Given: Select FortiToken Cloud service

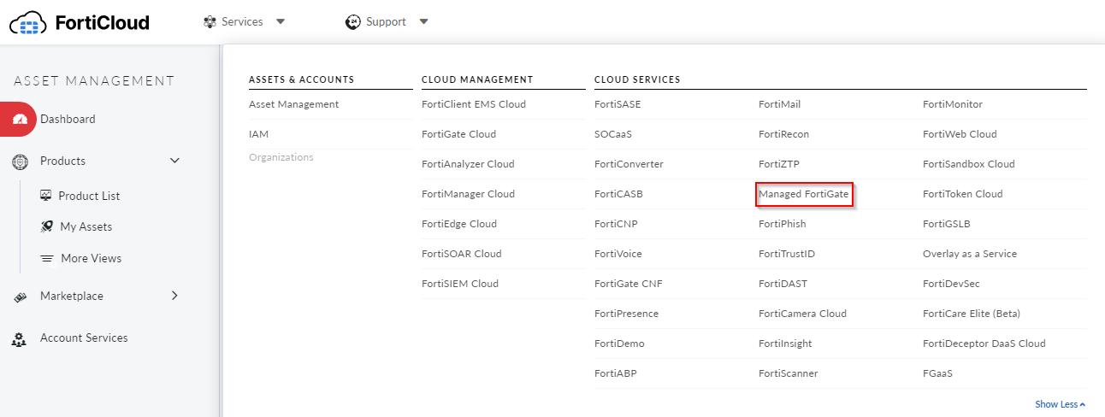Looking at the screenshot, I should click(962, 194).
